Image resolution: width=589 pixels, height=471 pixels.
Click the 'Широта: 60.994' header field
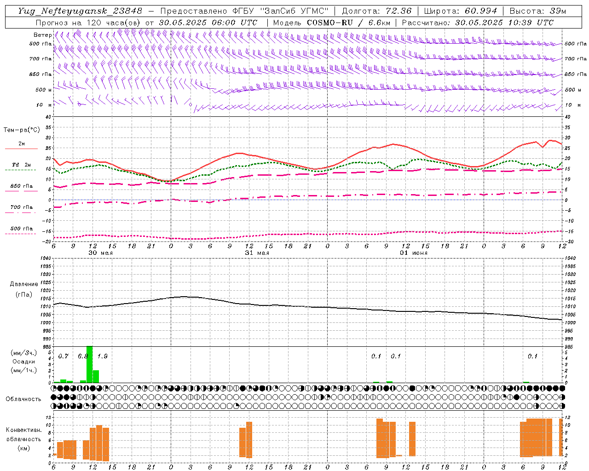click(x=461, y=11)
